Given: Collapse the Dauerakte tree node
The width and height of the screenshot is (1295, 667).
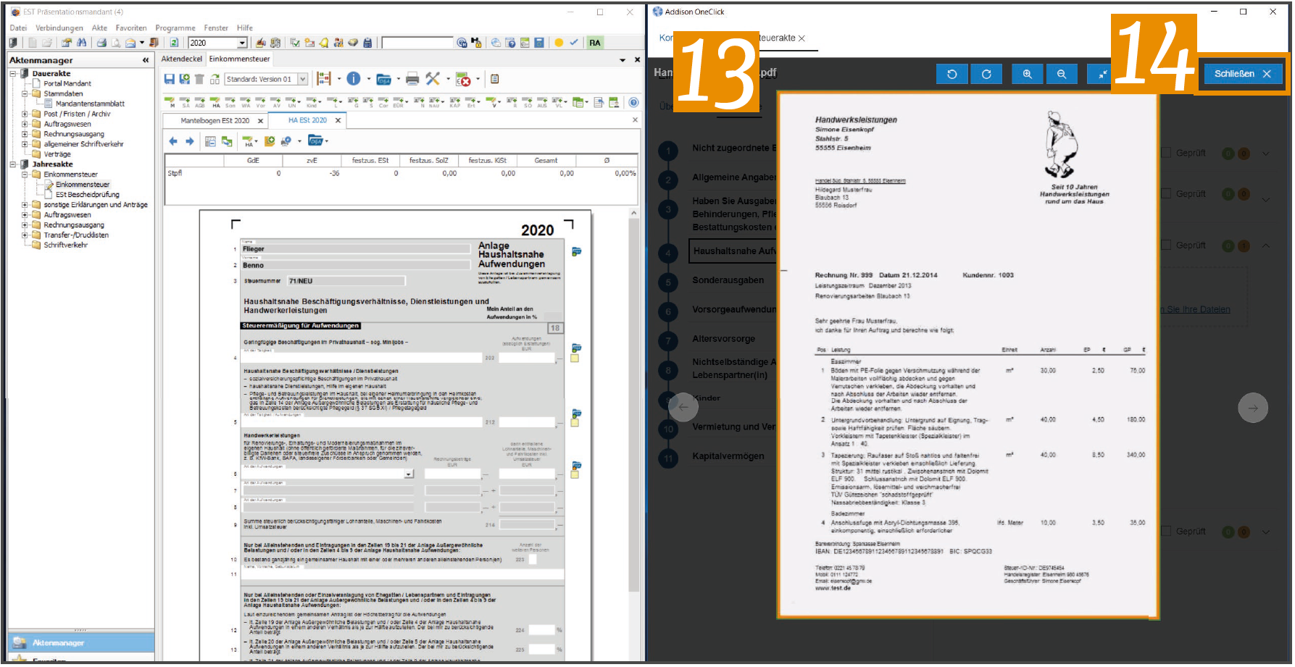Looking at the screenshot, I should point(13,73).
